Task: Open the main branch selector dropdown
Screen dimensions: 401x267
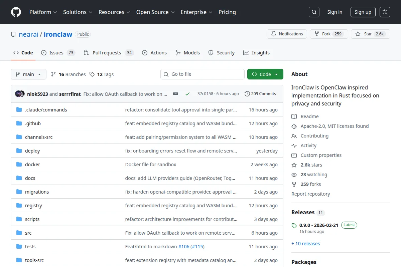Action: 28,74
